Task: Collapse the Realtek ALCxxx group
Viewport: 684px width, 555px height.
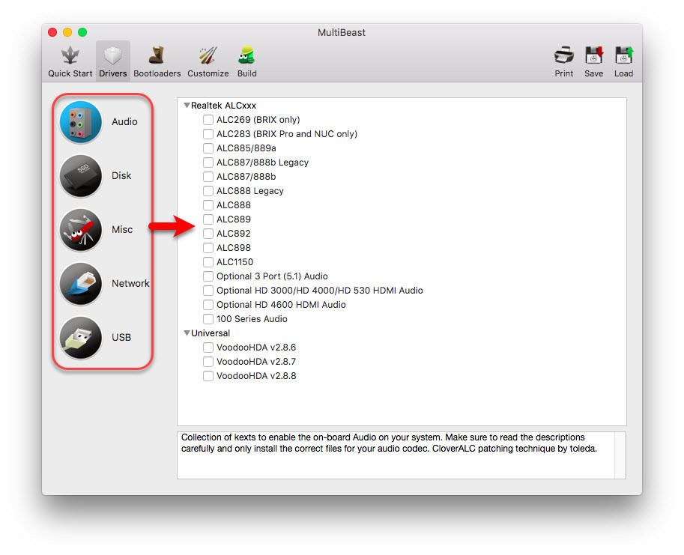Action: 187,105
